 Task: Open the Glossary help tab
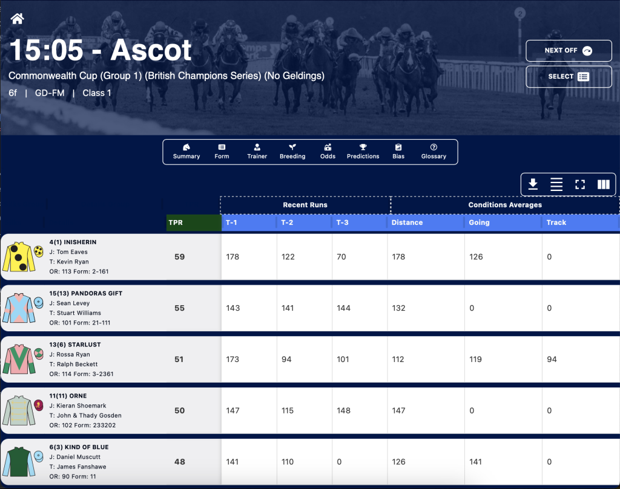coord(434,152)
